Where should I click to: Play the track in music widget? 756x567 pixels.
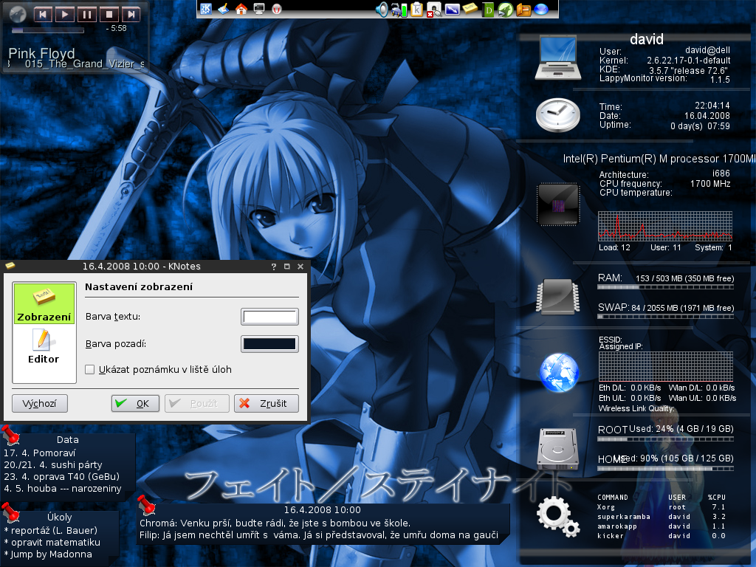(x=65, y=14)
